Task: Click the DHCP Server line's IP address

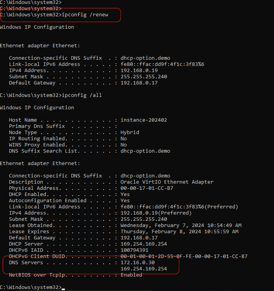Action: (144, 244)
